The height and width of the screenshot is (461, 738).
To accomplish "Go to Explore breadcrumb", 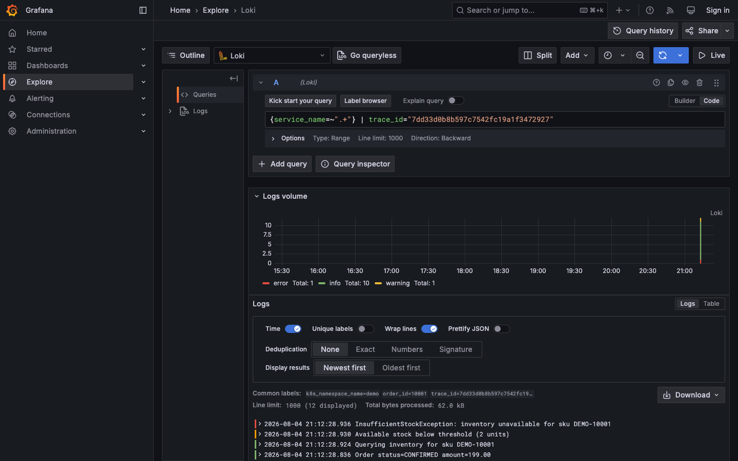I will pos(216,10).
